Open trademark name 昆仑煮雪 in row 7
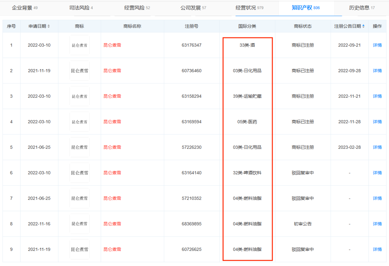389x266 pixels. 112,198
